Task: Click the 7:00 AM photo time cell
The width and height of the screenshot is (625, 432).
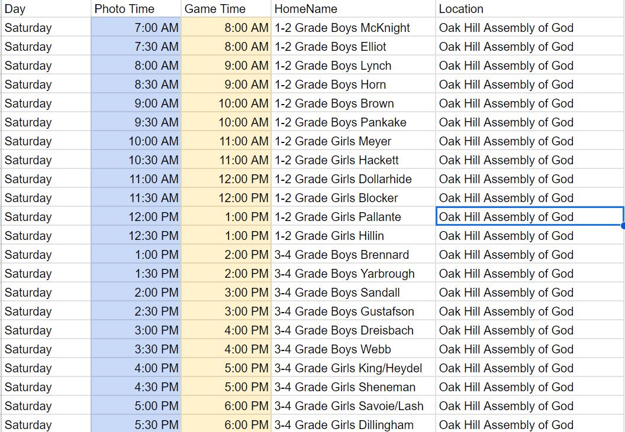Action: (x=136, y=27)
